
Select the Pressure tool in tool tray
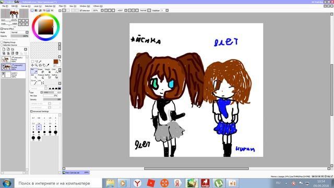point(41,77)
